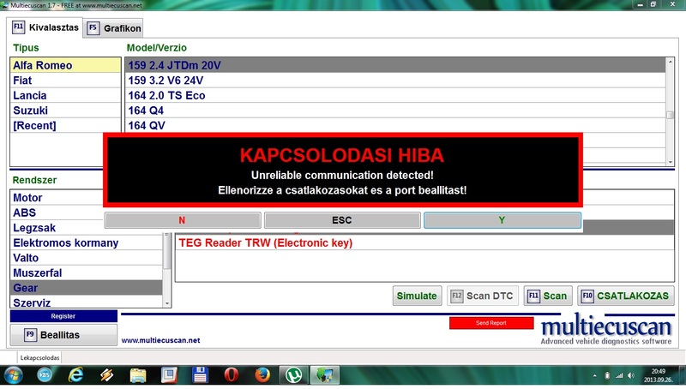The image size is (686, 389).
Task: Click the Windows Start button
Action: 13,375
